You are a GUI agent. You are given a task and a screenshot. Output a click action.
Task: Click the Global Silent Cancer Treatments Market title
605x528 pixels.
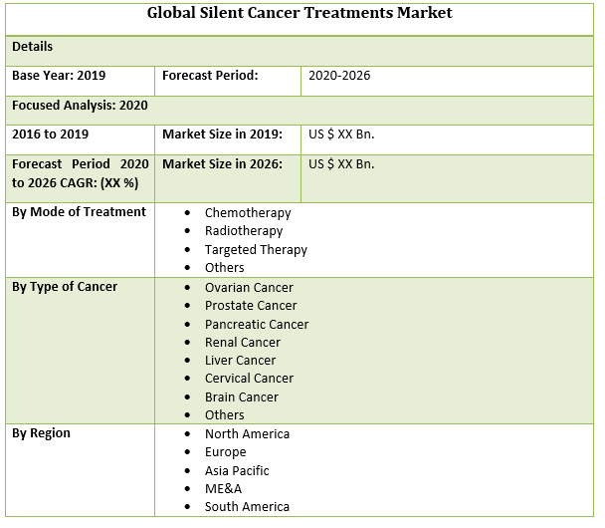point(300,14)
